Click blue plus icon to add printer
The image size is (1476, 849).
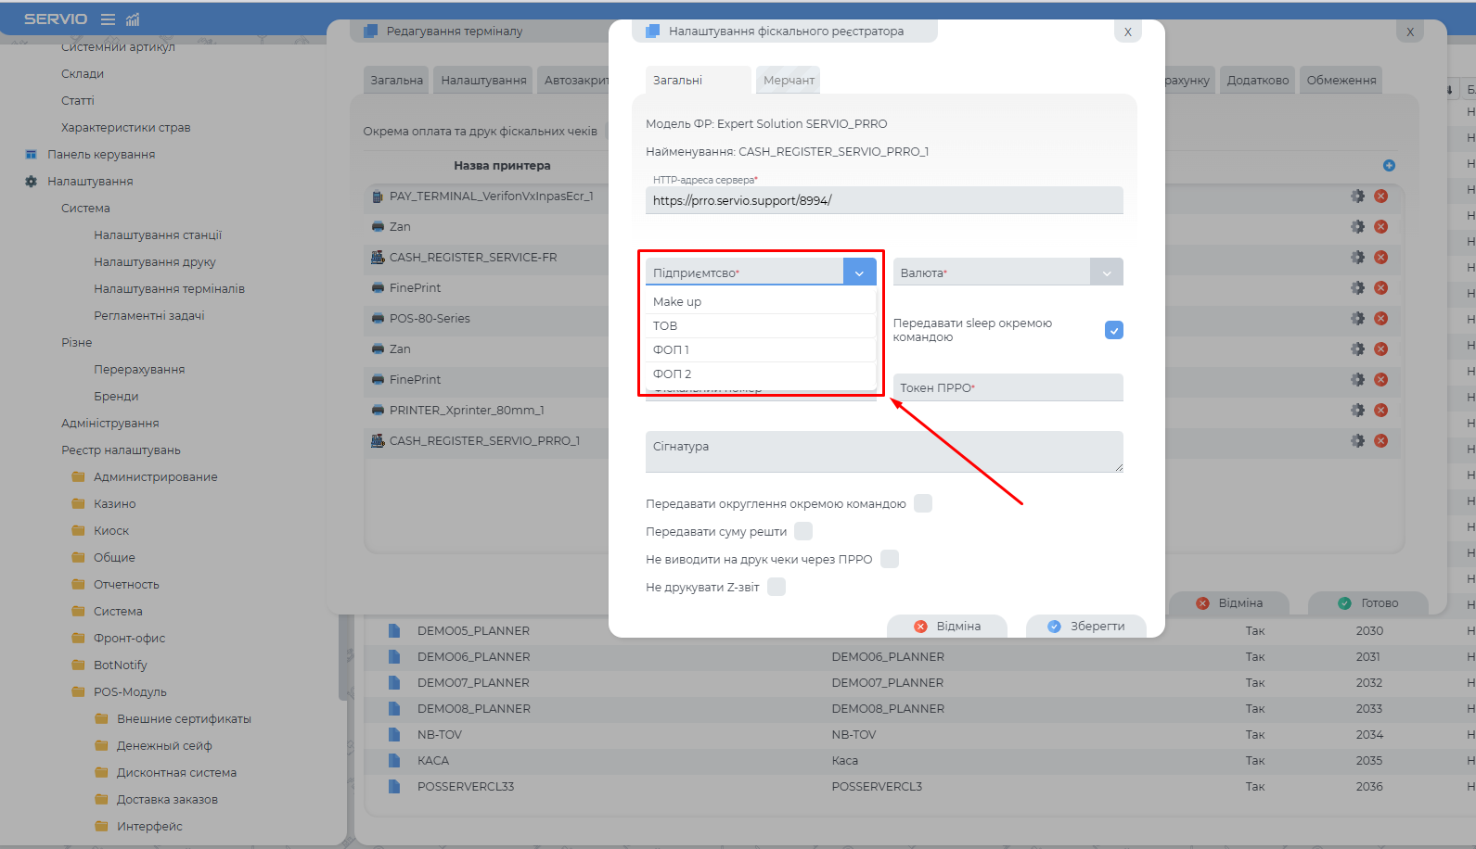pyautogui.click(x=1389, y=166)
